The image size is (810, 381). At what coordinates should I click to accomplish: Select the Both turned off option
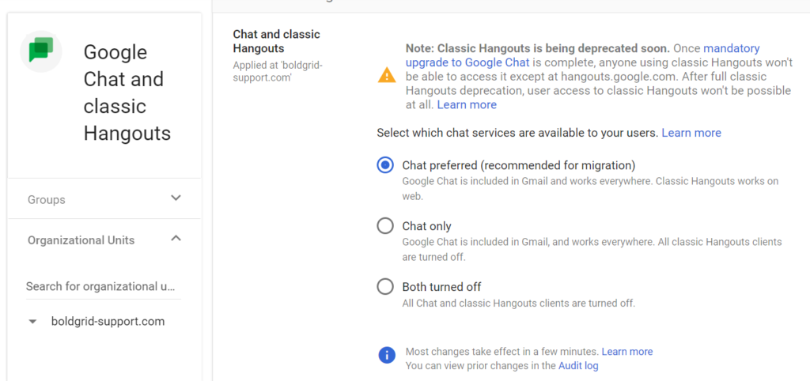click(x=385, y=287)
